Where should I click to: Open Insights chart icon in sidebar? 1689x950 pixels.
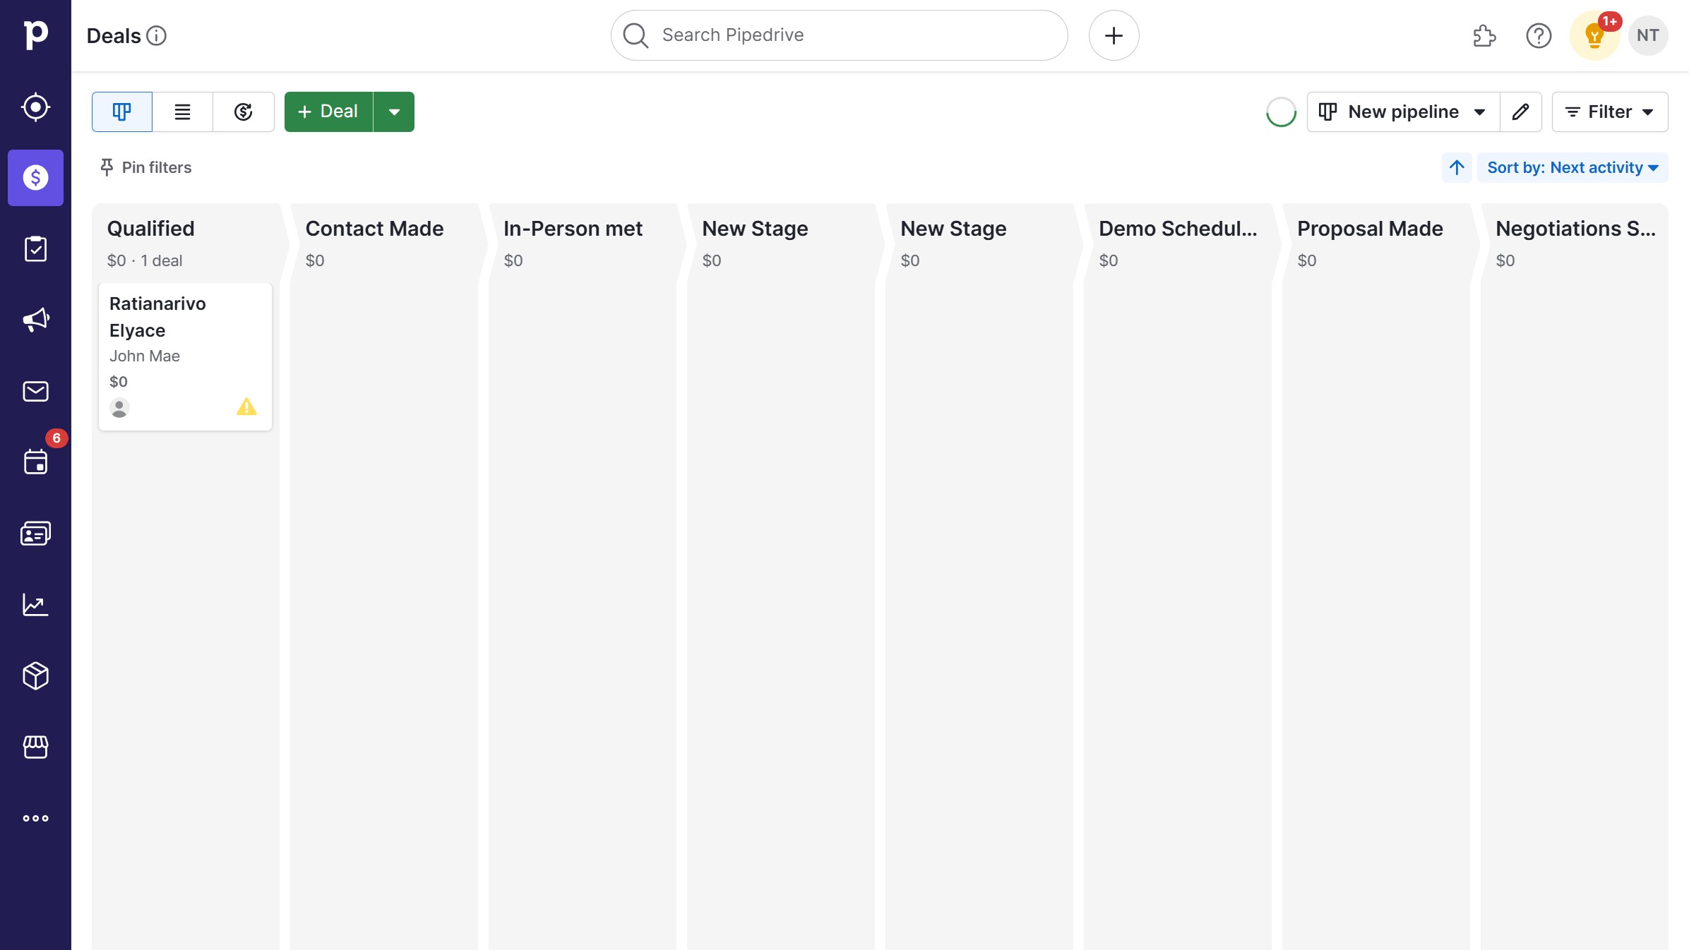tap(35, 605)
